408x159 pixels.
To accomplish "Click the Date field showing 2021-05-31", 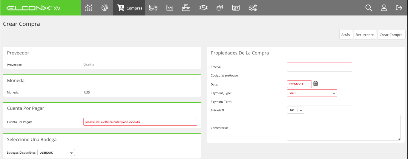I will (299, 84).
